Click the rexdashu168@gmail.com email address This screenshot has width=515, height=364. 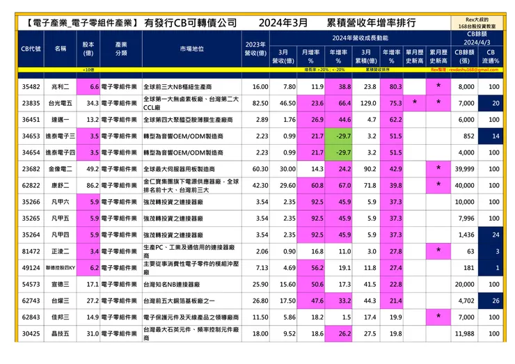coord(474,70)
